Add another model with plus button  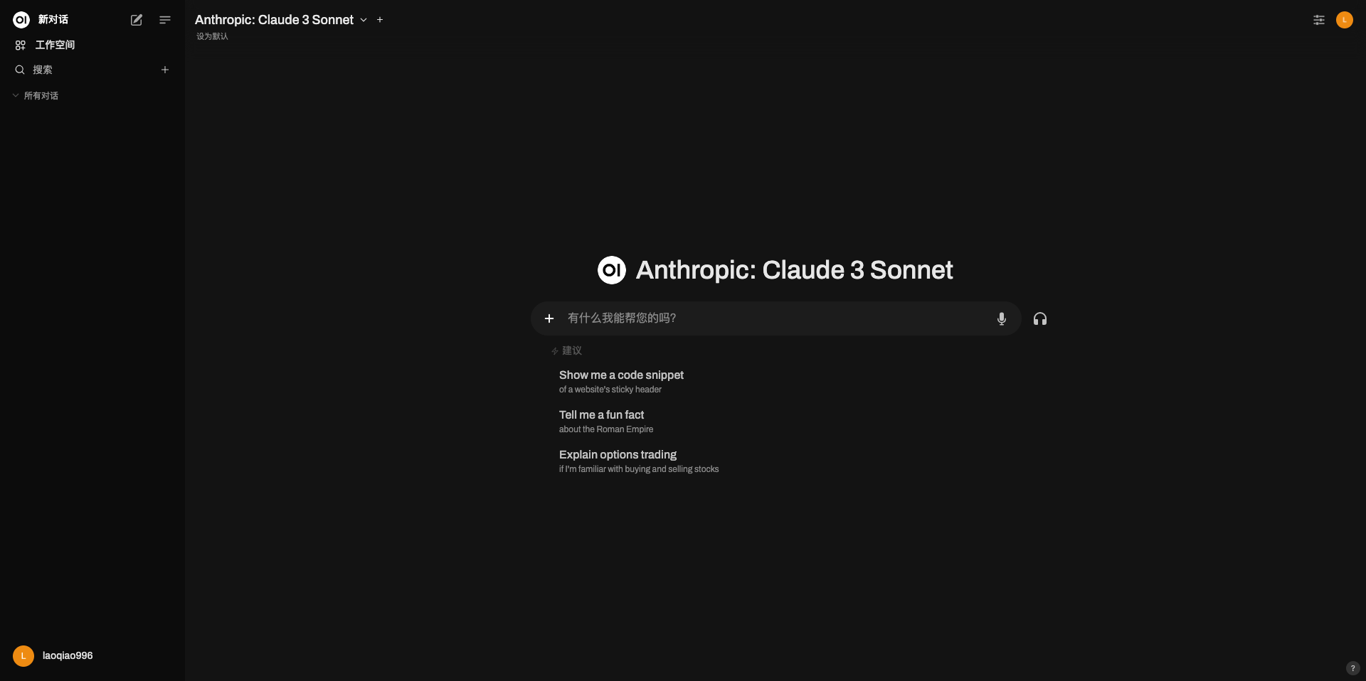click(x=380, y=20)
